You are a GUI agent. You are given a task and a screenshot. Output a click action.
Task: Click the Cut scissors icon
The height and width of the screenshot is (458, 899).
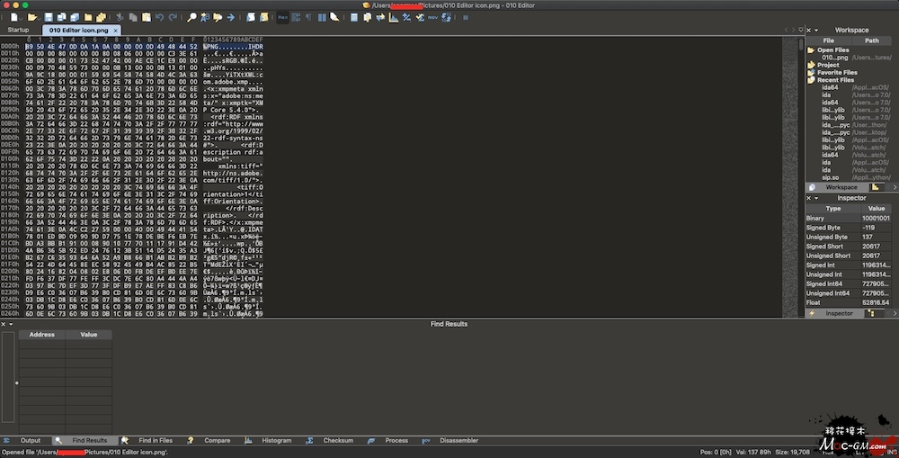120,17
